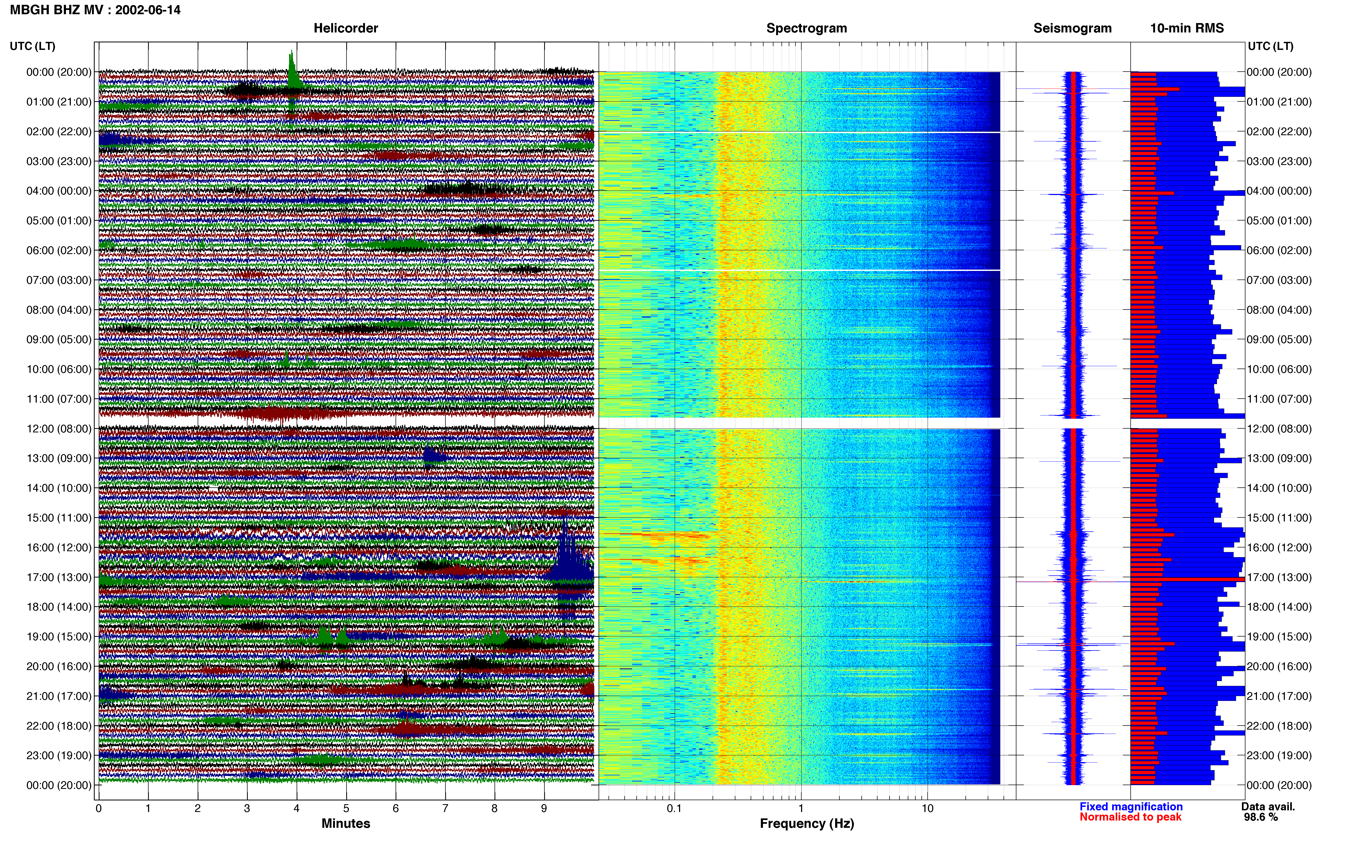Click the 'Data avail.' label

tap(1268, 806)
